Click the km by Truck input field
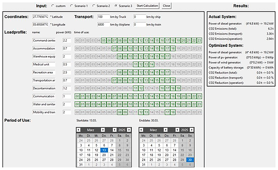The image size is (278, 170). pyautogui.click(x=103, y=17)
